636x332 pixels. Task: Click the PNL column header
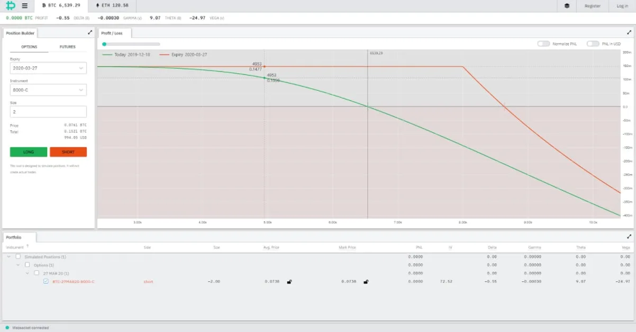(420, 247)
